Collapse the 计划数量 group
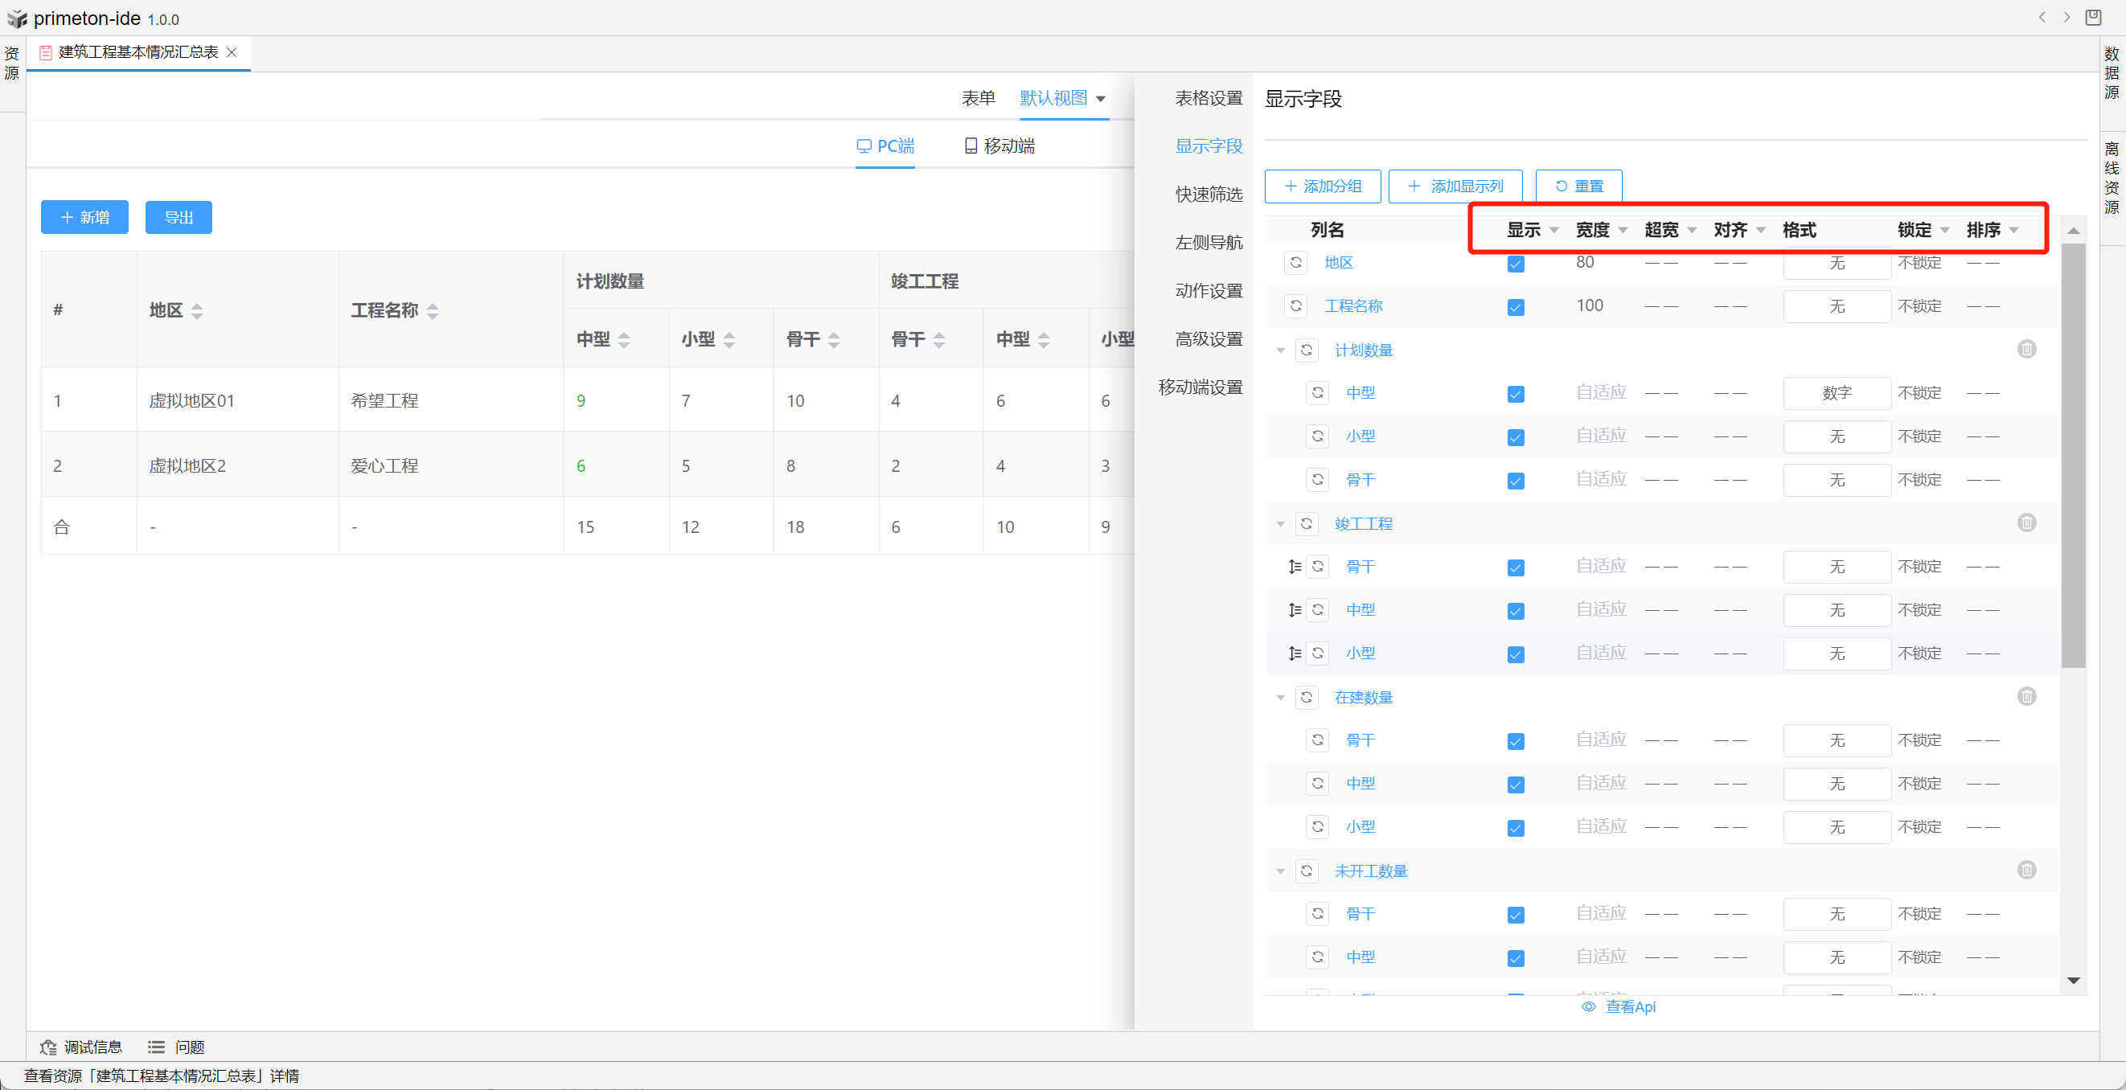2126x1090 pixels. pyautogui.click(x=1280, y=350)
